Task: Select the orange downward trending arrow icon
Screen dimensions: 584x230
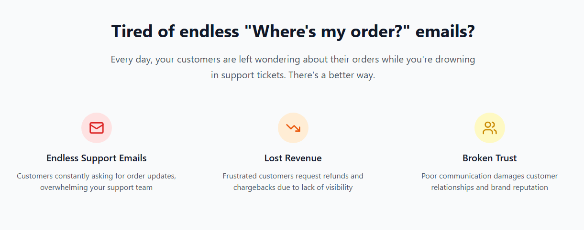Action: click(x=293, y=128)
